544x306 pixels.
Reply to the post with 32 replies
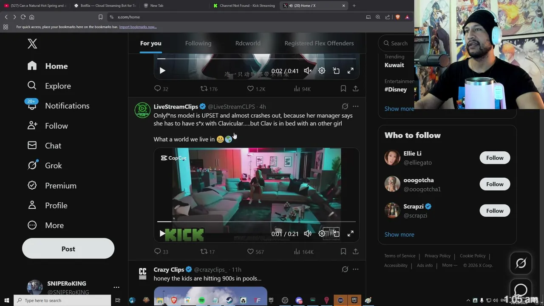(x=161, y=88)
